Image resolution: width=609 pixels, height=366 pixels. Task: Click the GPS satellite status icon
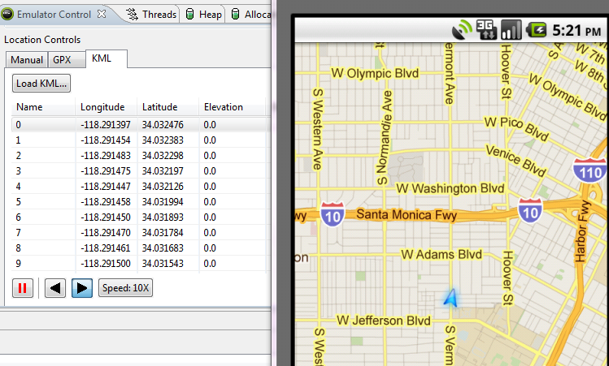click(462, 30)
